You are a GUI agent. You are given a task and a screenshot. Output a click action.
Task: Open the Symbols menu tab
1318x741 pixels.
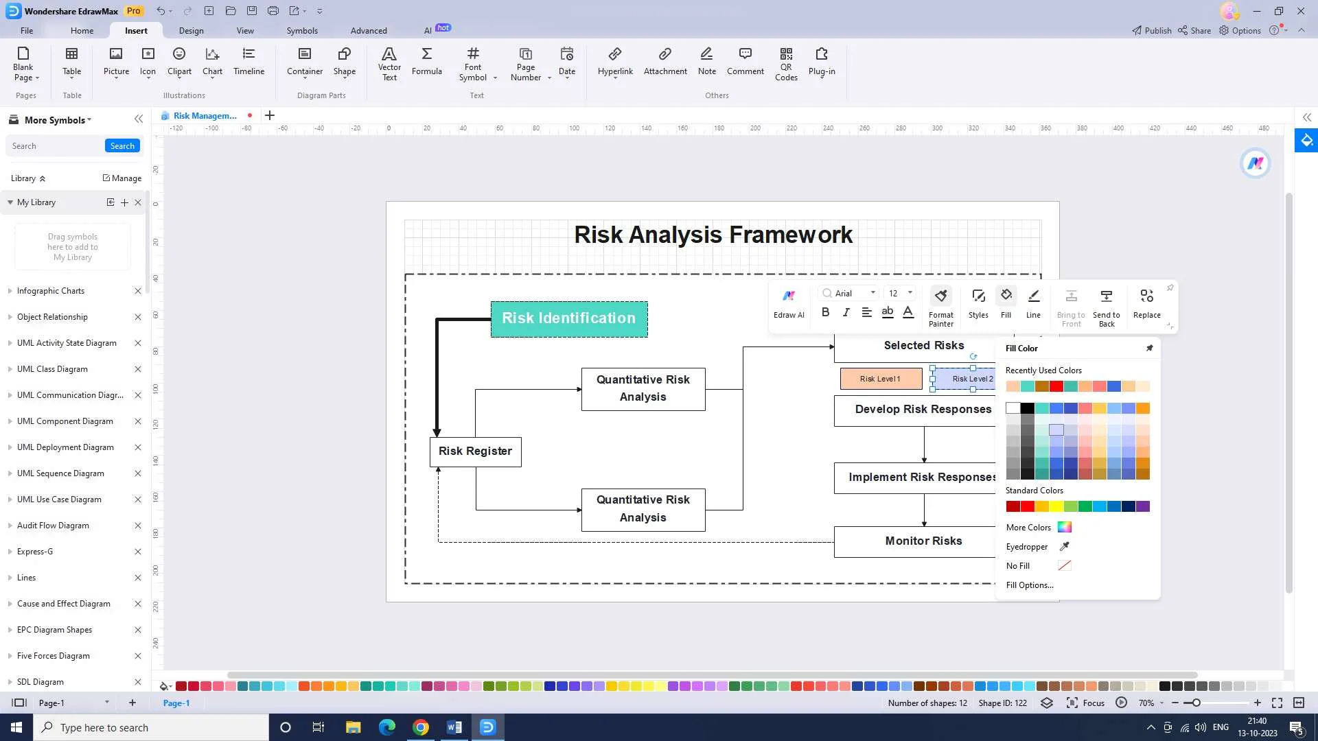click(302, 31)
